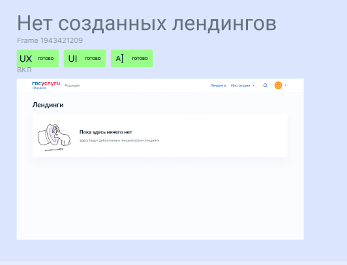Click the goat-in-hat empty state illustration
This screenshot has height=265, width=347.
click(x=54, y=137)
